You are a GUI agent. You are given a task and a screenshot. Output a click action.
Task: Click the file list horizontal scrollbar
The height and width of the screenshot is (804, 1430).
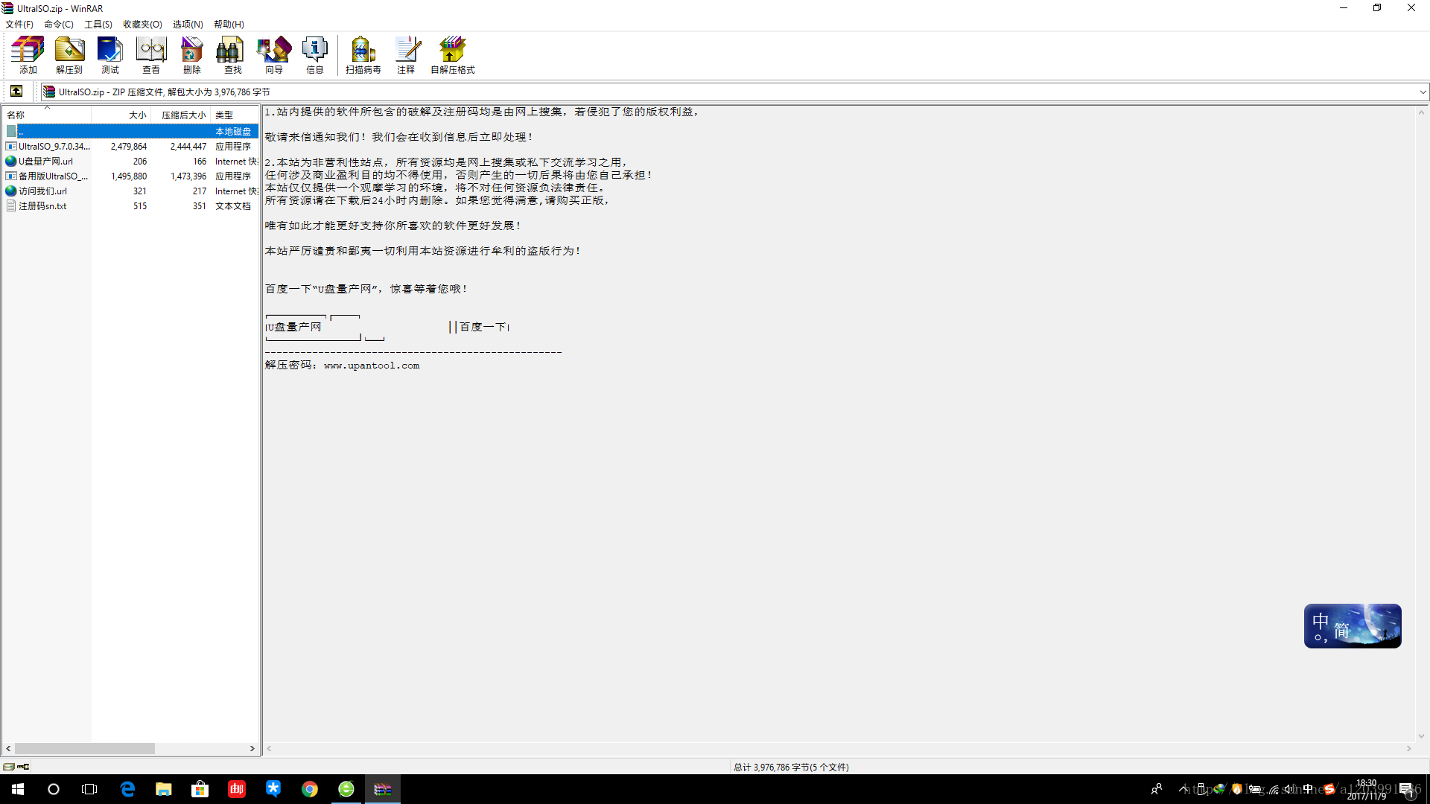(x=84, y=748)
